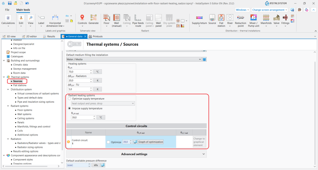Select the Floor radiant tool
318x170 pixels.
tap(106, 21)
